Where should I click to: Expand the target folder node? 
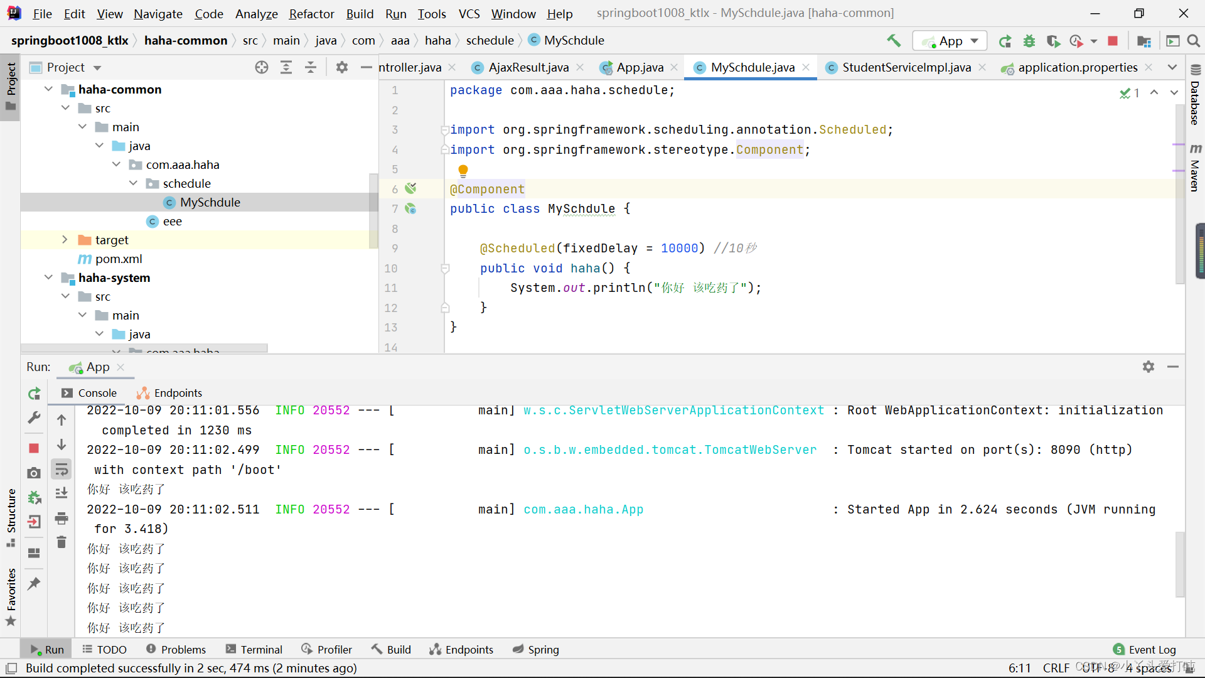(65, 240)
